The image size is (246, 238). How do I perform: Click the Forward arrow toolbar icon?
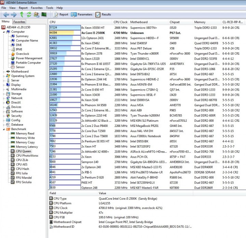[x=14, y=15]
